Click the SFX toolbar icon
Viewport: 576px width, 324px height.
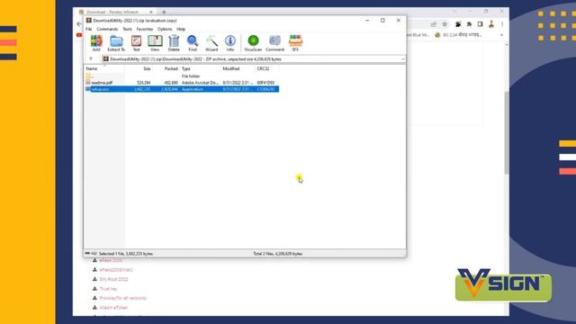pyautogui.click(x=295, y=43)
